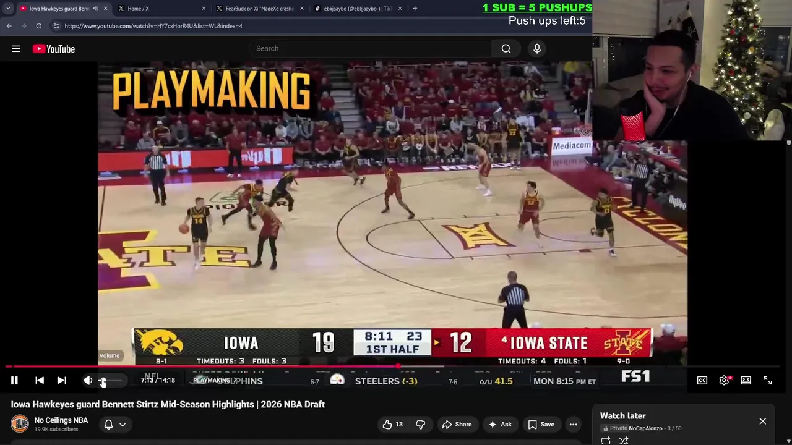Mute the video with the speaker icon
Image resolution: width=792 pixels, height=445 pixels.
click(x=88, y=381)
